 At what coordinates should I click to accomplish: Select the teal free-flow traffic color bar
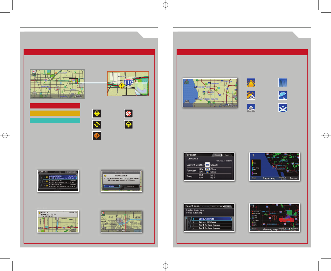pos(55,120)
